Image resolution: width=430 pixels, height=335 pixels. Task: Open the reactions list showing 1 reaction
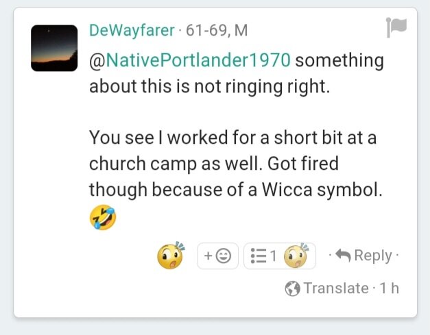point(280,256)
